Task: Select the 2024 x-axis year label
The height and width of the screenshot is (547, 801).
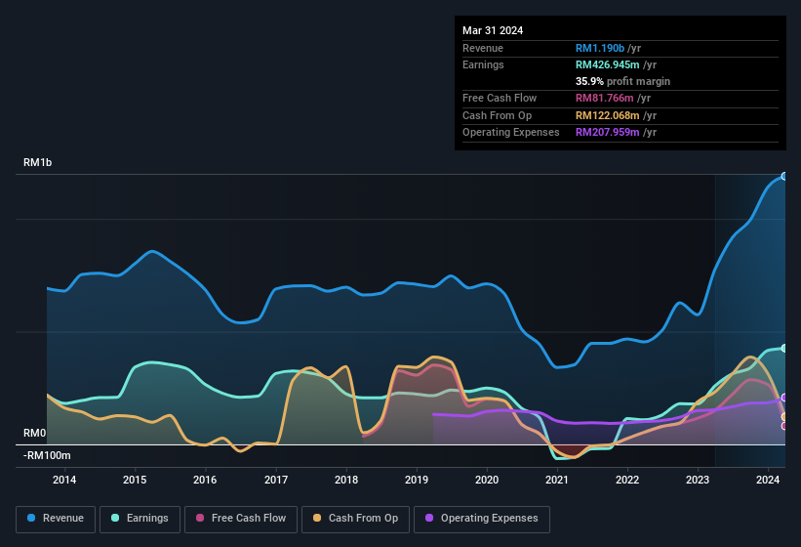Action: click(x=768, y=480)
